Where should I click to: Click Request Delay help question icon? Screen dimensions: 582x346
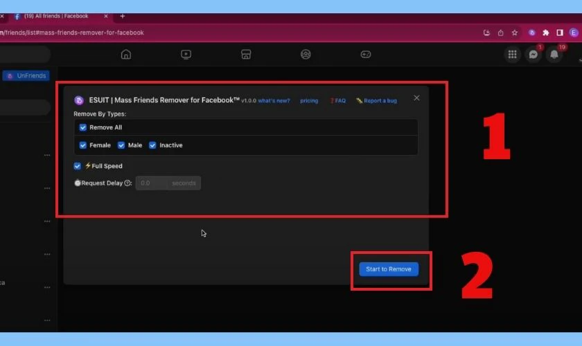[127, 183]
